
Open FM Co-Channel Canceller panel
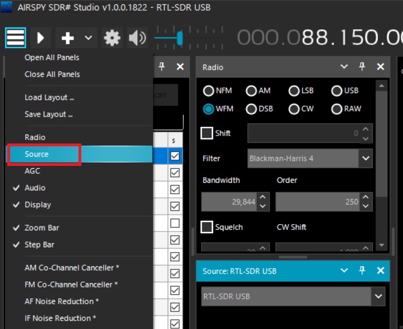[x=71, y=285]
